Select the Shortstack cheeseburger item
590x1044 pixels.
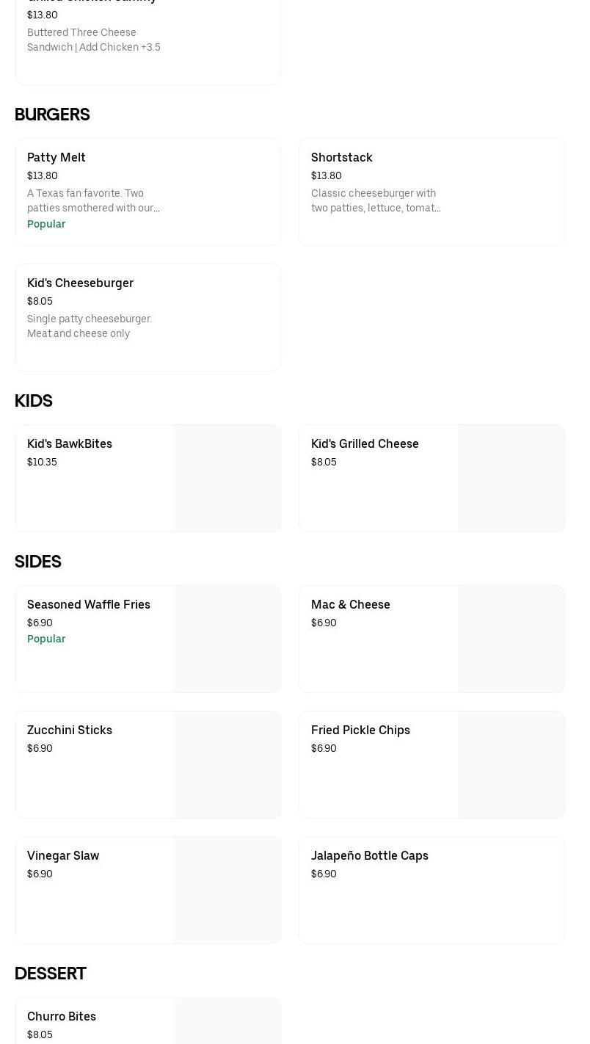point(341,157)
